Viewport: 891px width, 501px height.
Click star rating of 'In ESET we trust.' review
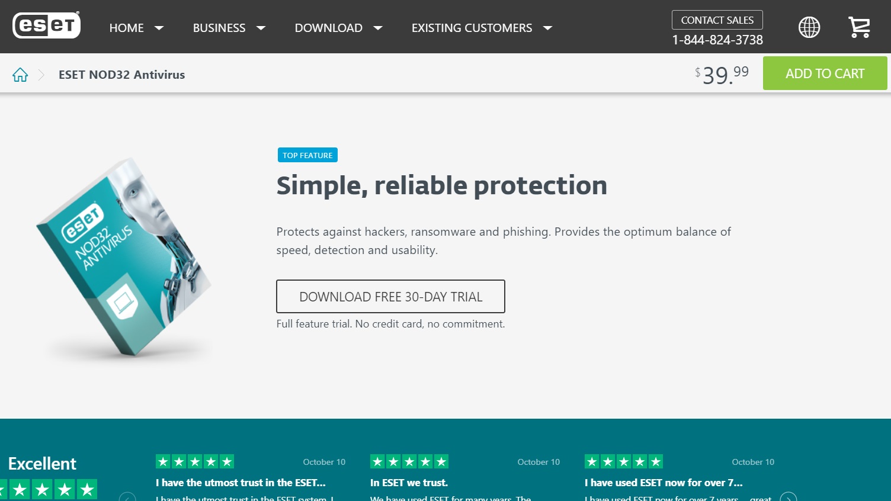(x=409, y=461)
